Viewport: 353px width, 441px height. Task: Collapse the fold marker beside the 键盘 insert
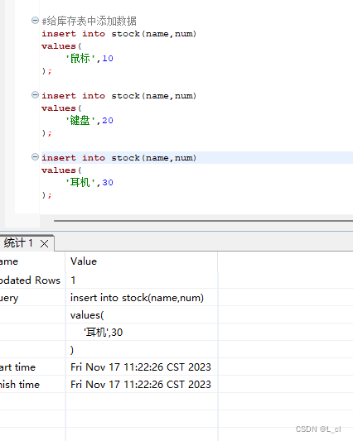[x=35, y=95]
